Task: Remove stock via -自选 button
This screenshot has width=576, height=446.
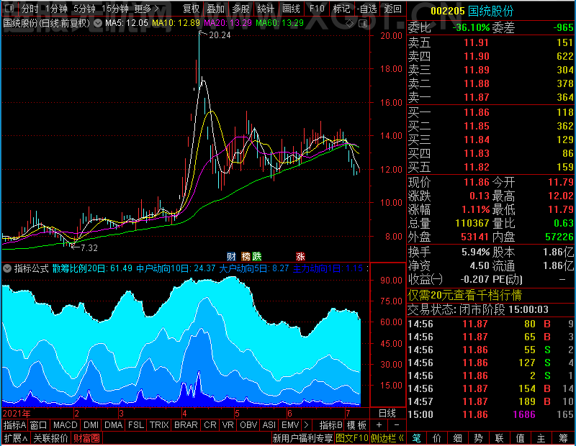Action: coord(367,9)
